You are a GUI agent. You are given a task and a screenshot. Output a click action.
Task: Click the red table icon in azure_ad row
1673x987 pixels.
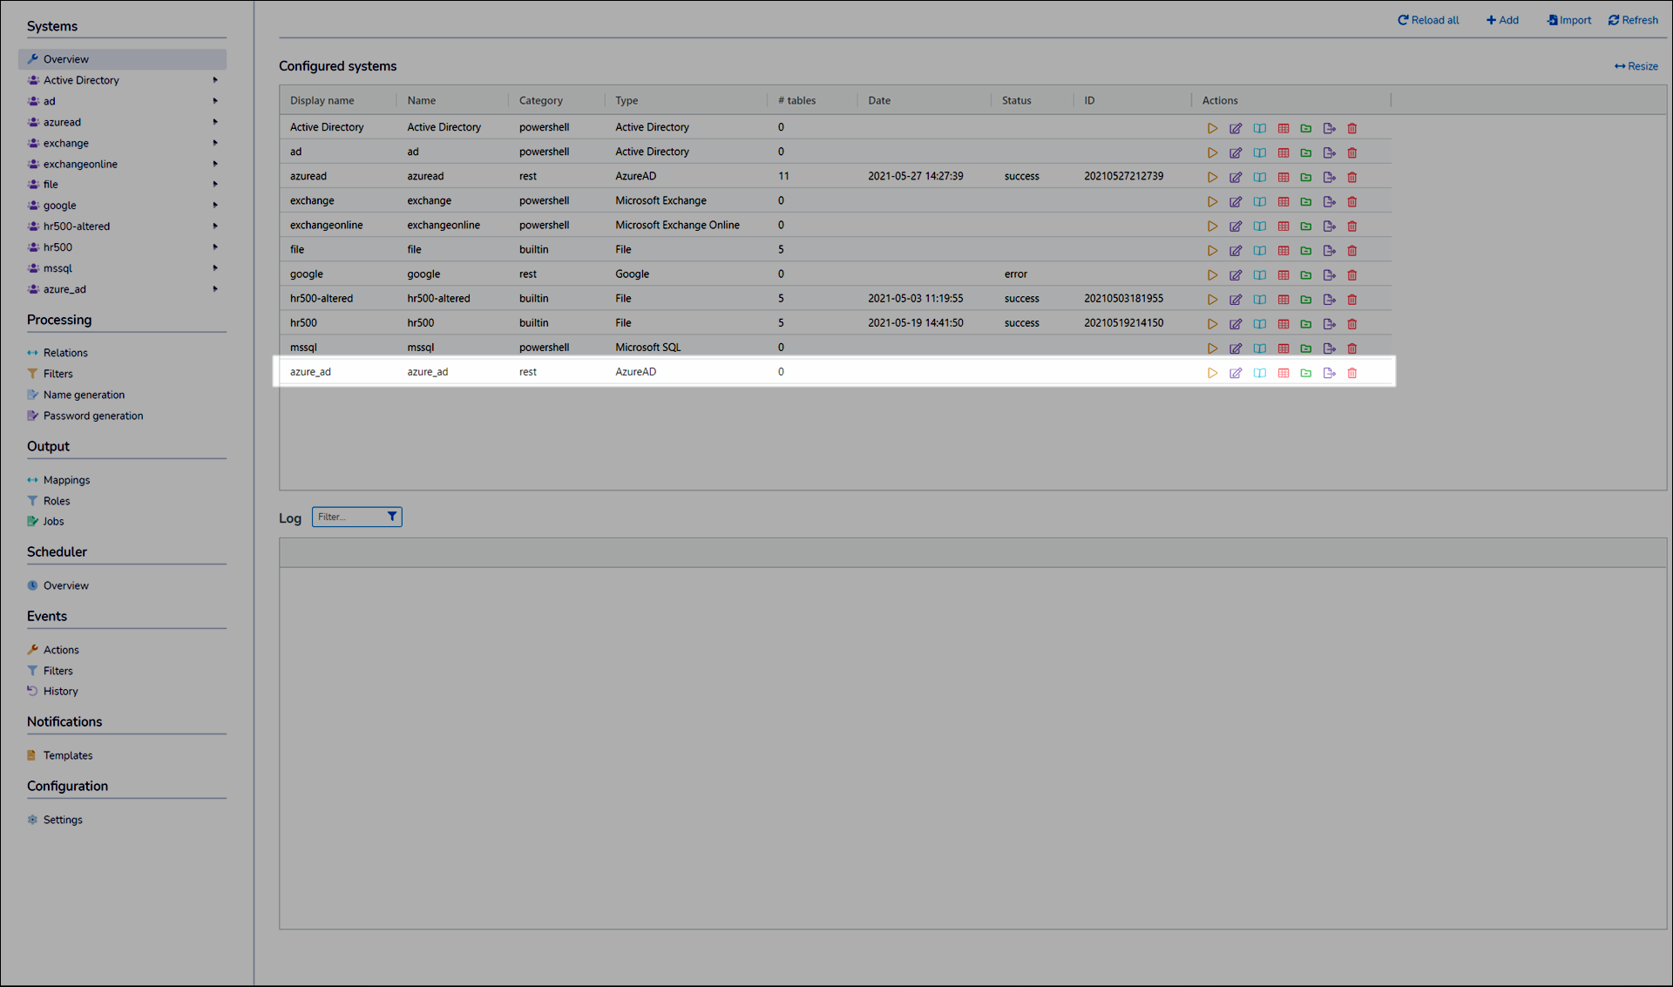1284,373
